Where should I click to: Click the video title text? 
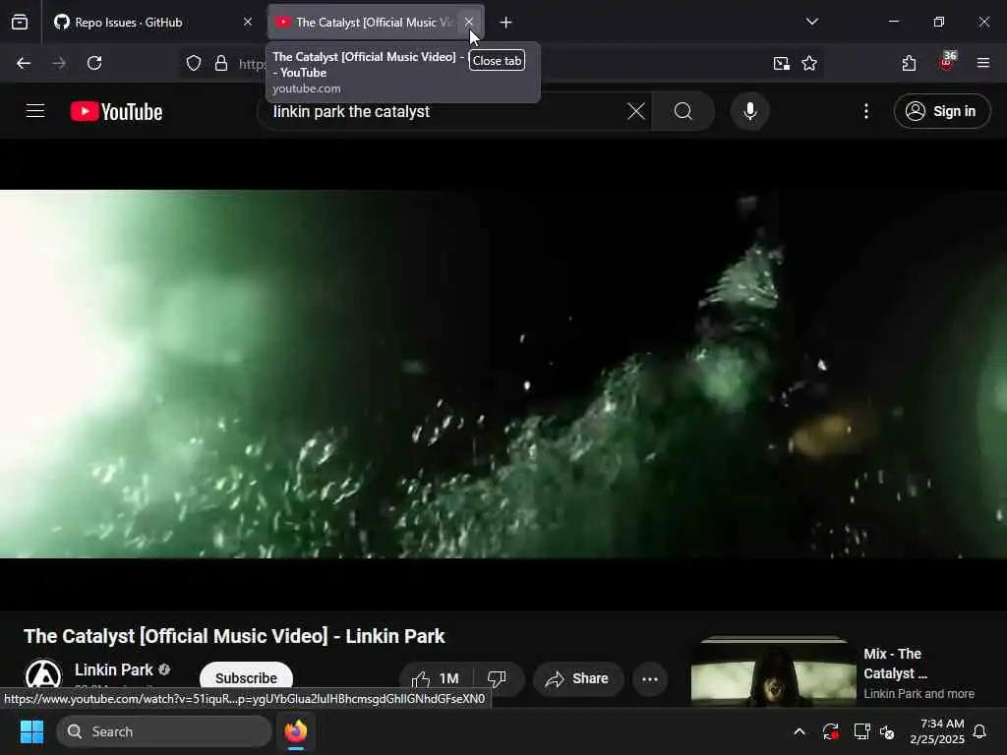click(x=234, y=636)
